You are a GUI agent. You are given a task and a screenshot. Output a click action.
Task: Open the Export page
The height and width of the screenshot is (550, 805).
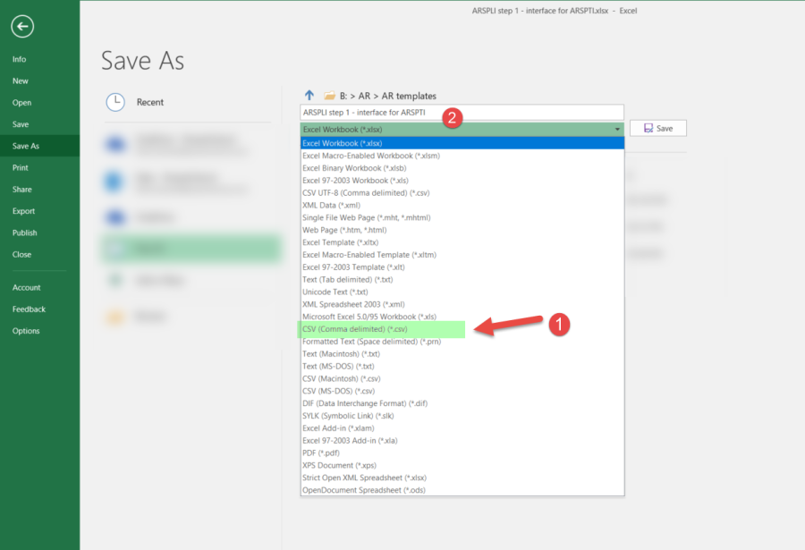pyautogui.click(x=24, y=211)
